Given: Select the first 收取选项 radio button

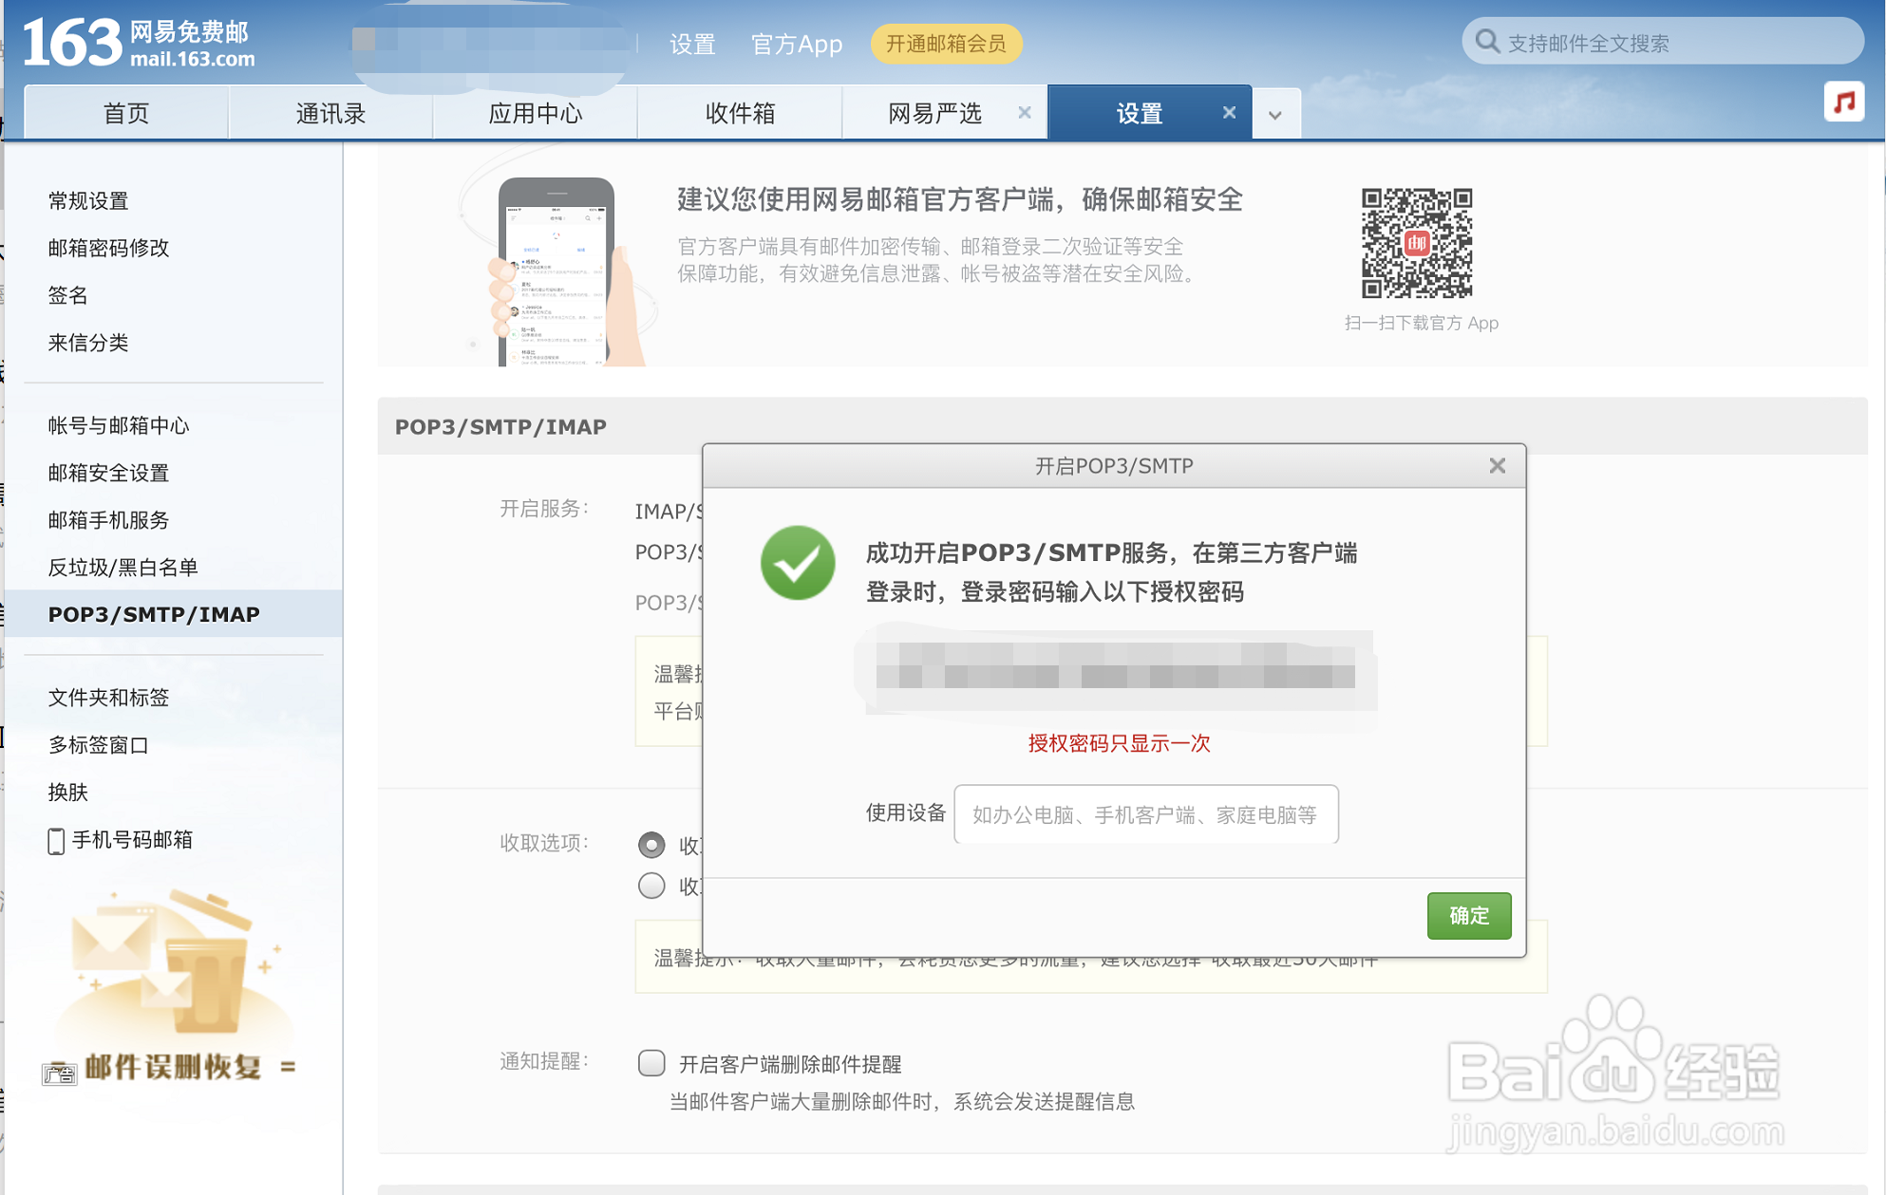Looking at the screenshot, I should pyautogui.click(x=651, y=845).
